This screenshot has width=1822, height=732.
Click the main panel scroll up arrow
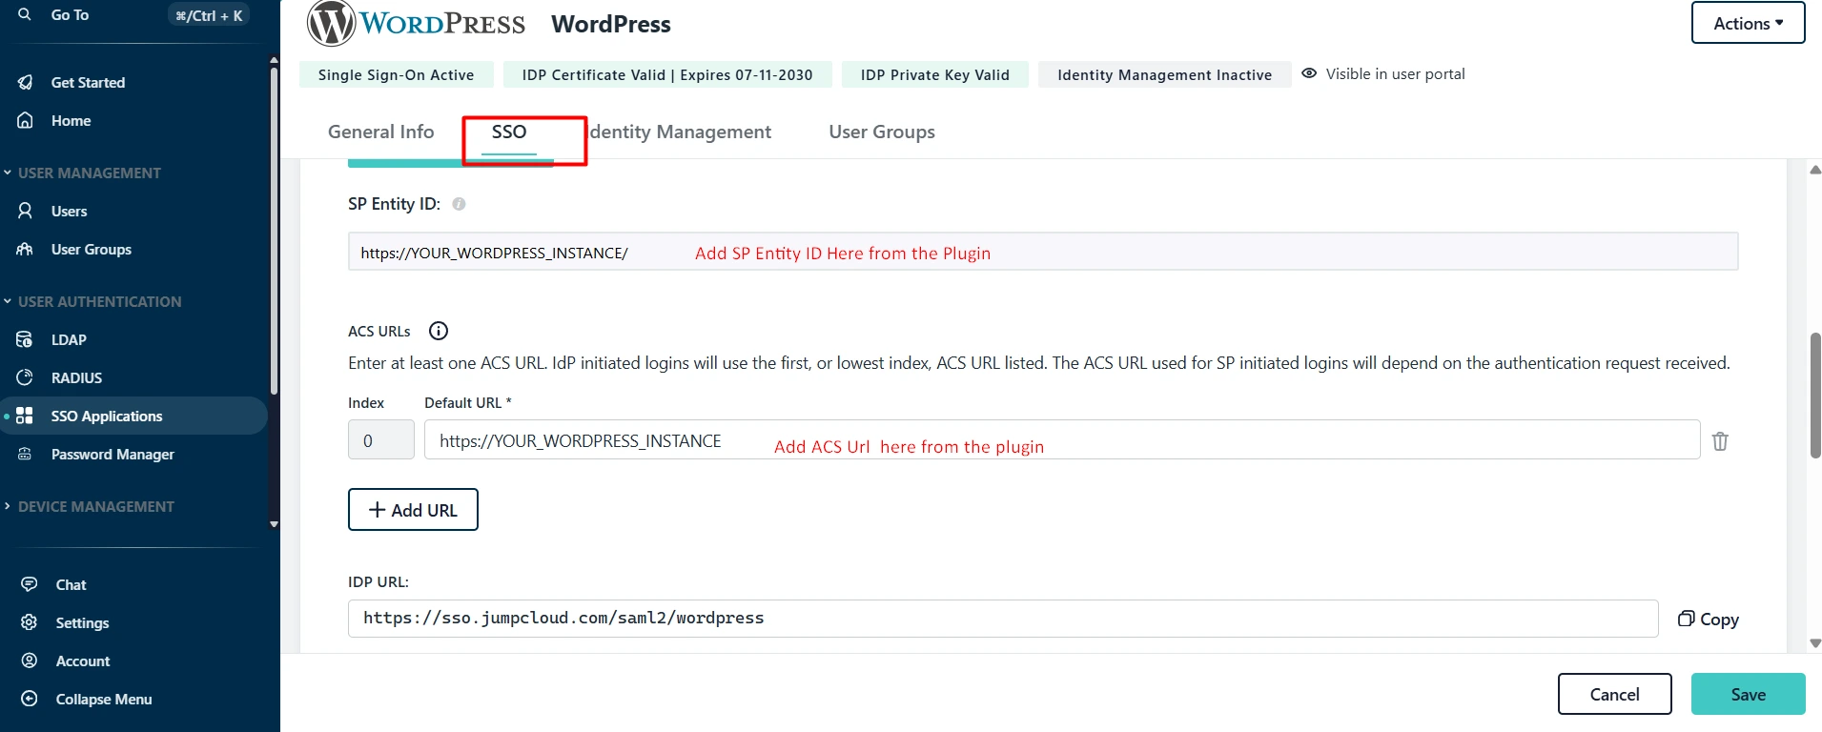coord(1815,170)
